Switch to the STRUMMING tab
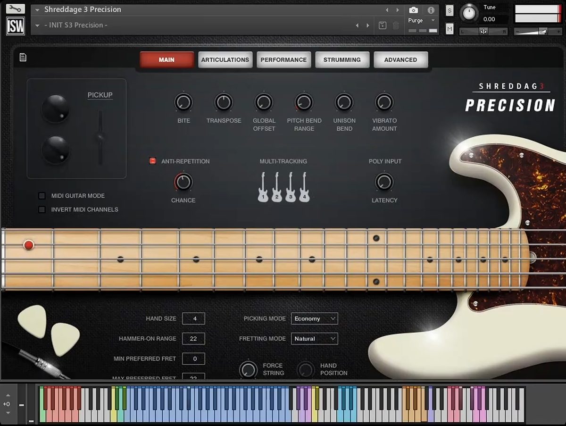 coord(342,60)
